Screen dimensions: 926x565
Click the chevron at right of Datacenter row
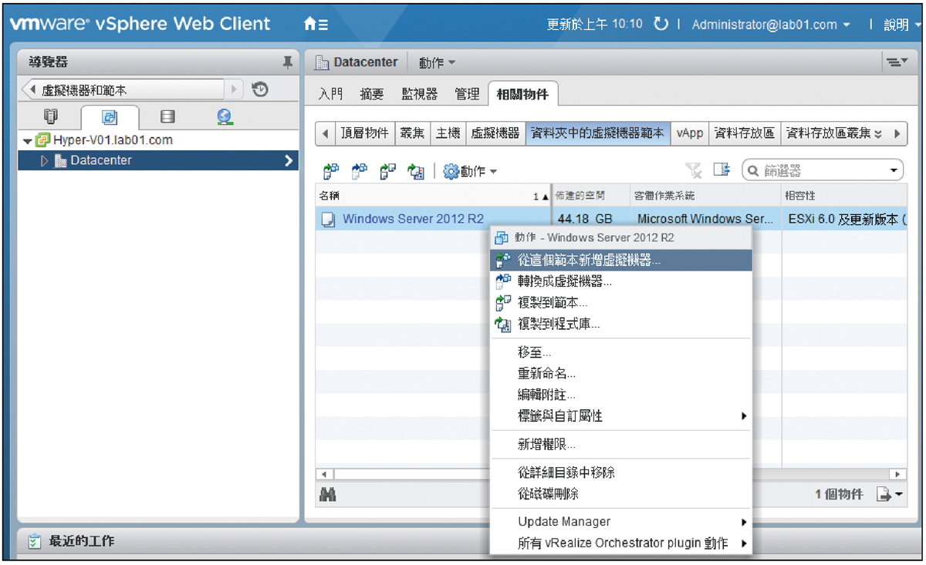(289, 160)
